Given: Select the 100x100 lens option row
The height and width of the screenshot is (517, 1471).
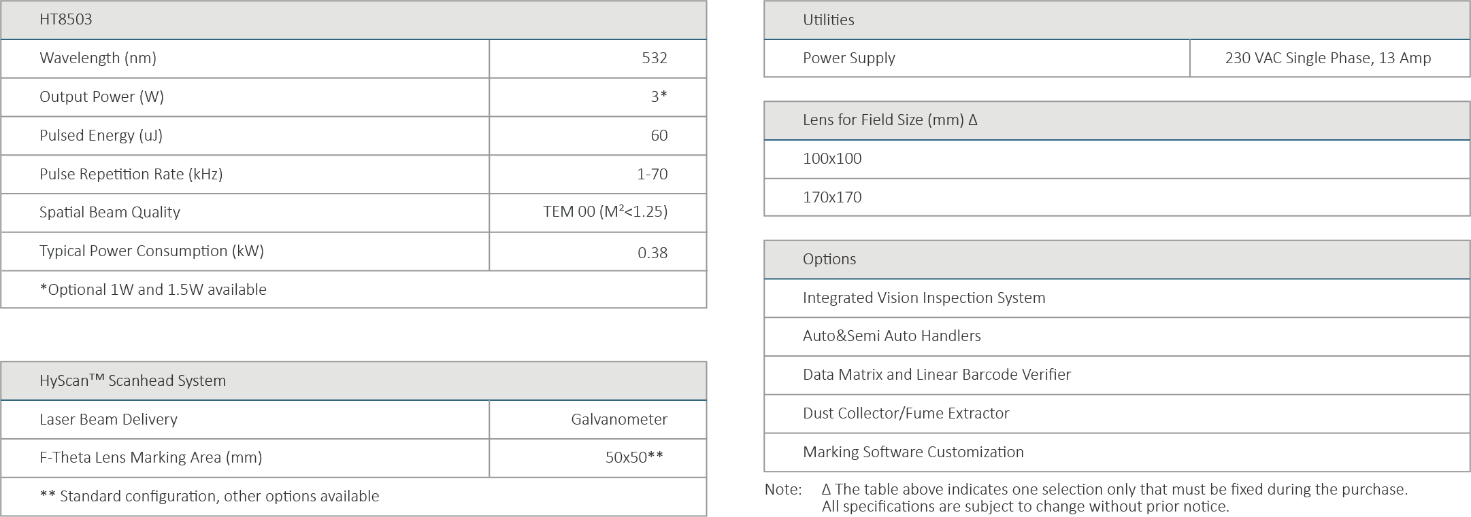Looking at the screenshot, I should [x=832, y=159].
